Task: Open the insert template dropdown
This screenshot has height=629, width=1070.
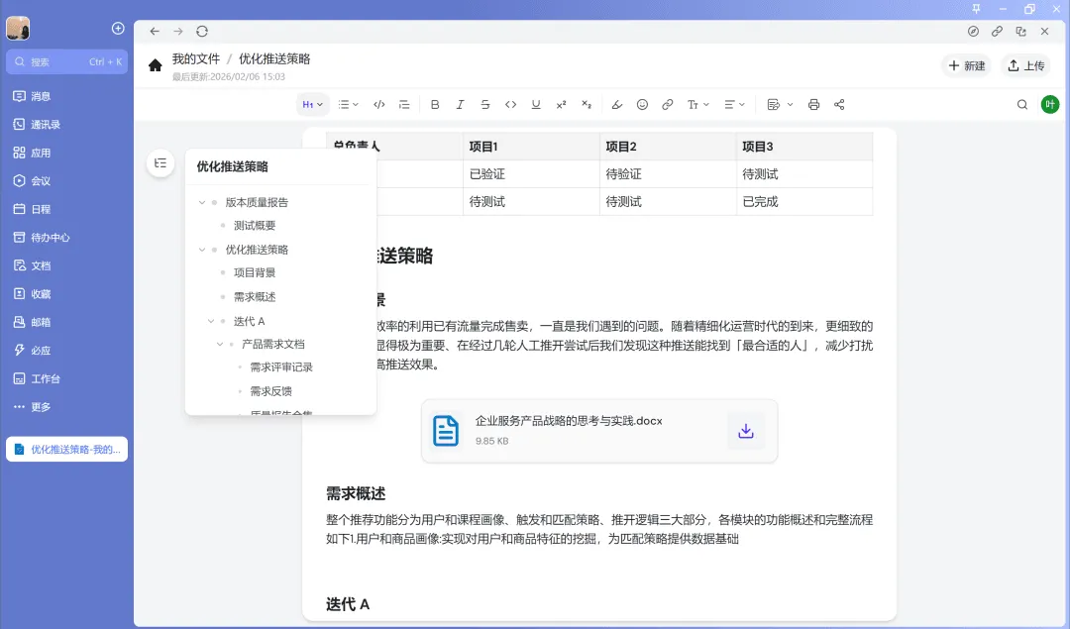Action: [x=780, y=104]
